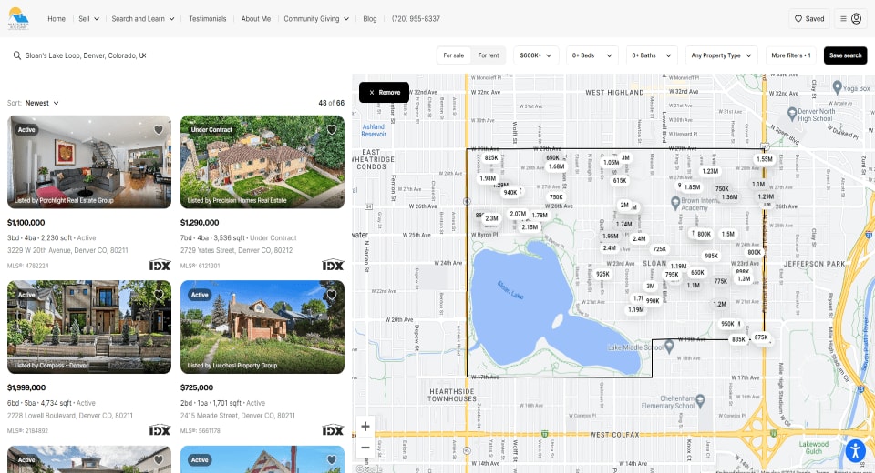Open the Any Property Type dropdown
Screen dimensions: 875x473
[722, 55]
